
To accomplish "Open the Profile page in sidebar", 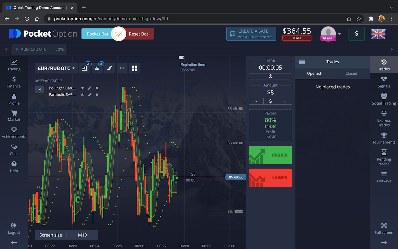I will (14, 99).
